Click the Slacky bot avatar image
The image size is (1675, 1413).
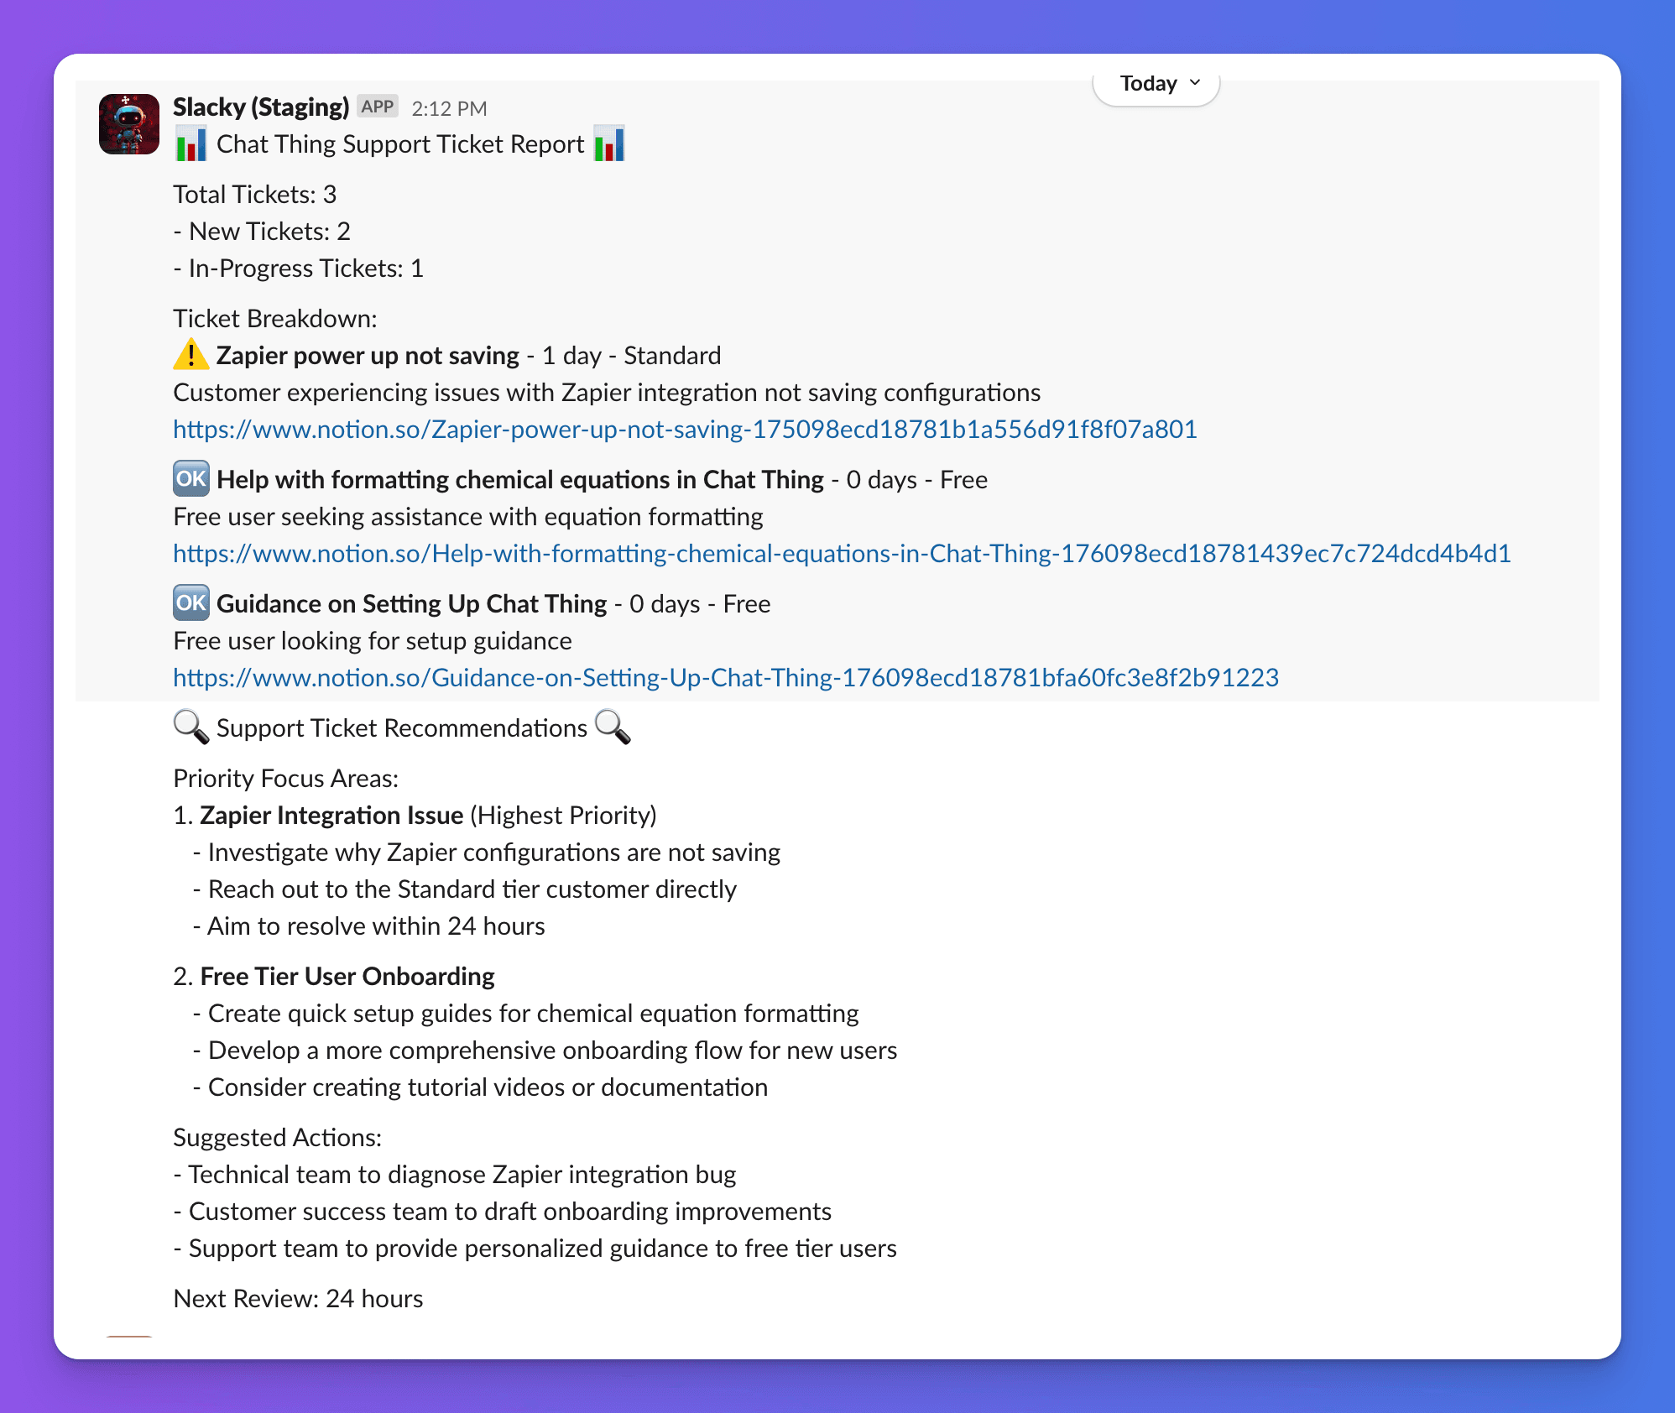click(x=129, y=124)
